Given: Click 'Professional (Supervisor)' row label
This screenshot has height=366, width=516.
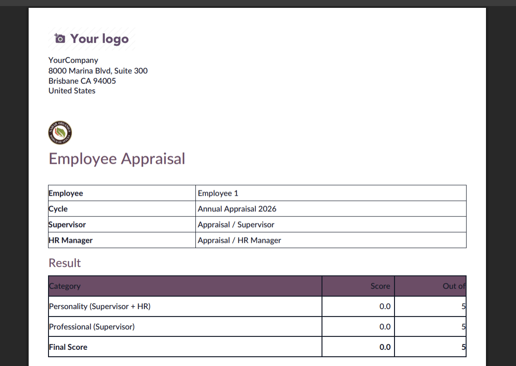Looking at the screenshot, I should pos(92,327).
